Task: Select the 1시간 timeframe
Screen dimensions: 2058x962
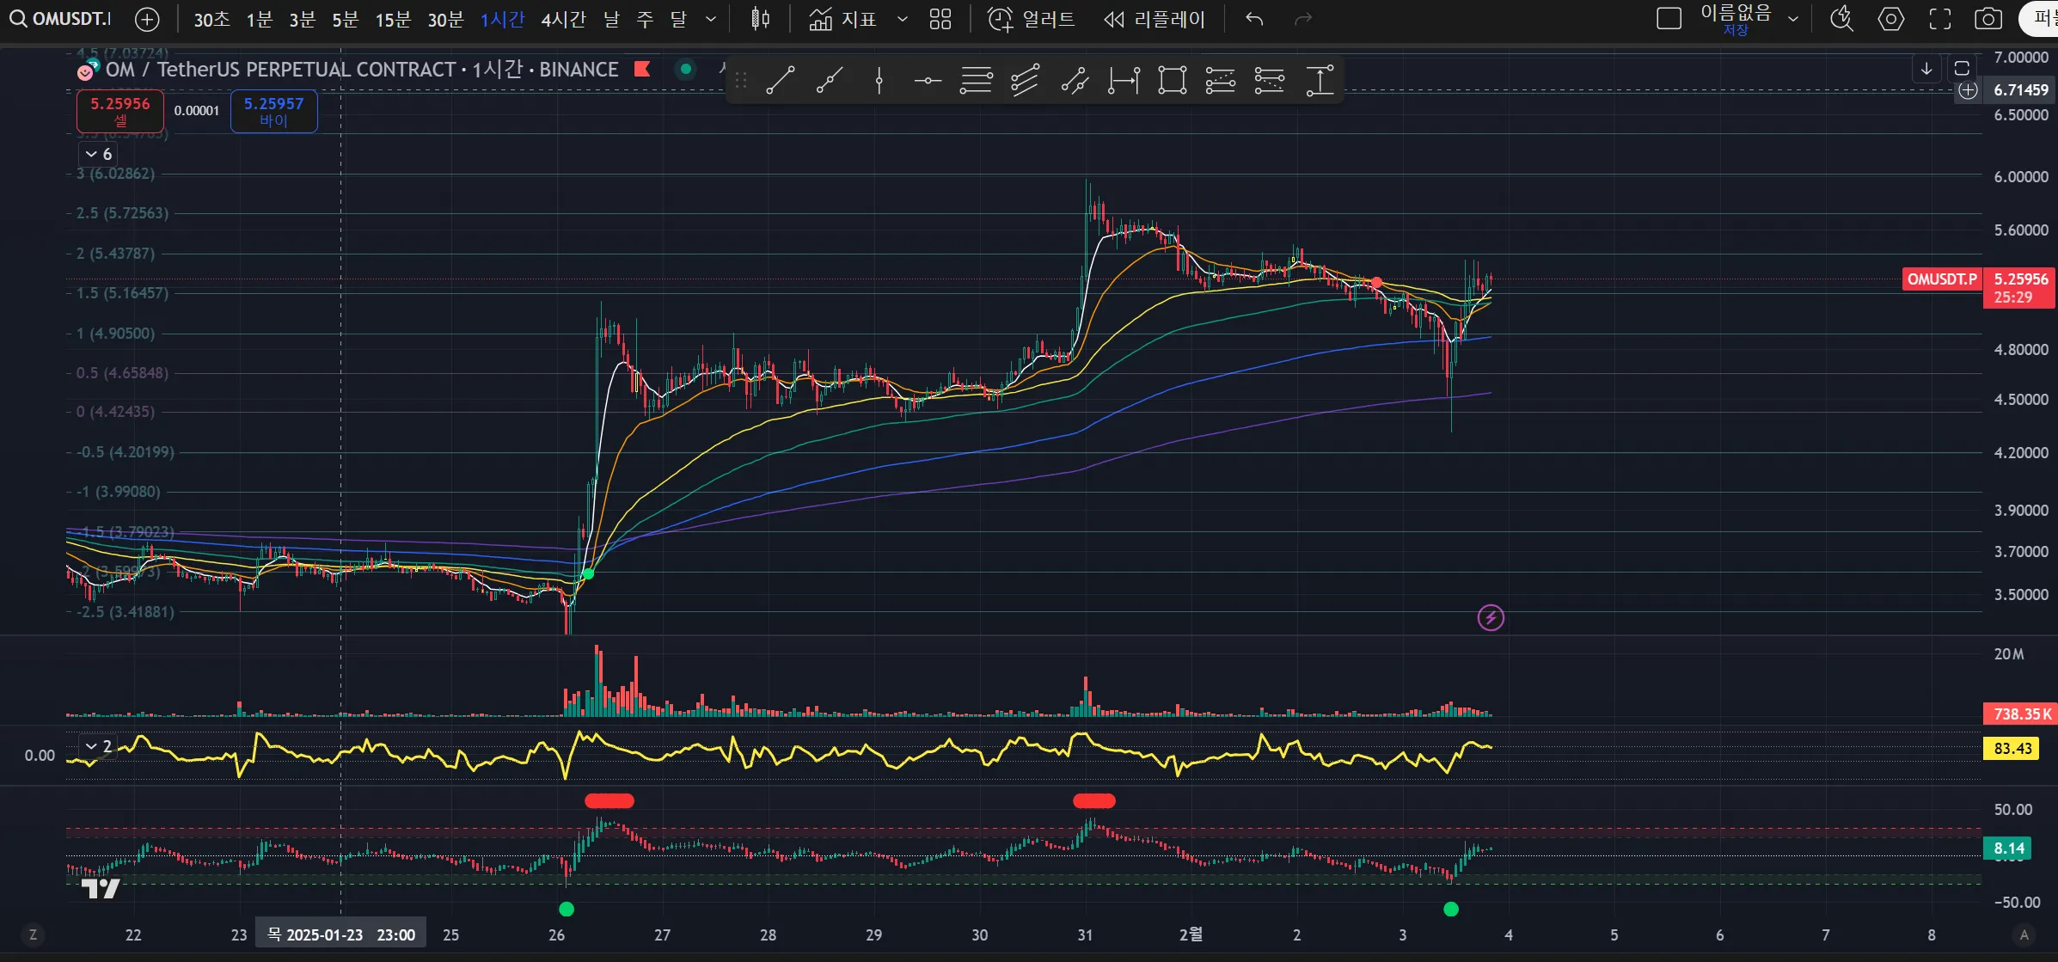Action: [x=503, y=19]
